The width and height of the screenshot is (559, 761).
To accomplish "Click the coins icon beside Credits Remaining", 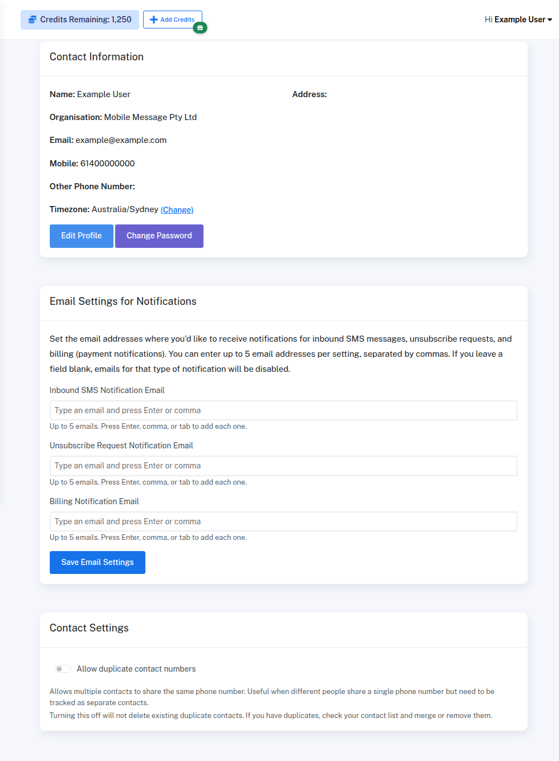I will (x=32, y=20).
